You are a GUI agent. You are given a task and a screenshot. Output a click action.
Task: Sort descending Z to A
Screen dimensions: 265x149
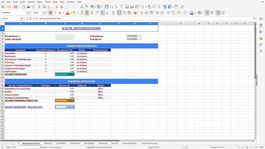point(116,7)
